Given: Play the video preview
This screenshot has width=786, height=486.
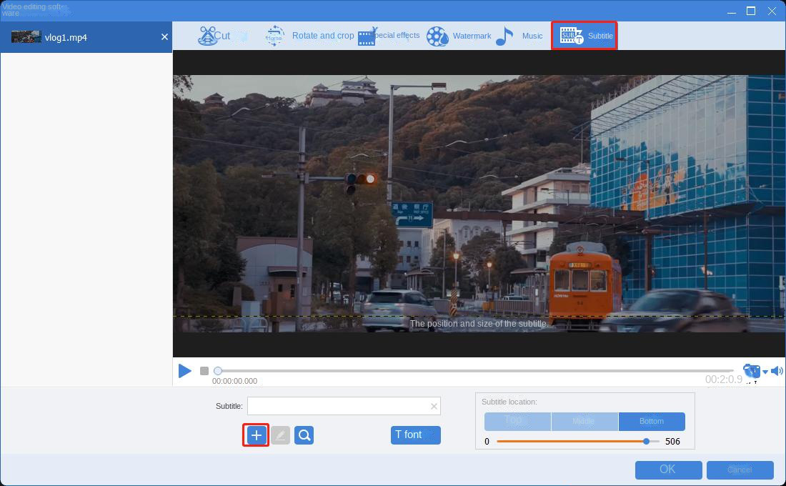Looking at the screenshot, I should [185, 371].
